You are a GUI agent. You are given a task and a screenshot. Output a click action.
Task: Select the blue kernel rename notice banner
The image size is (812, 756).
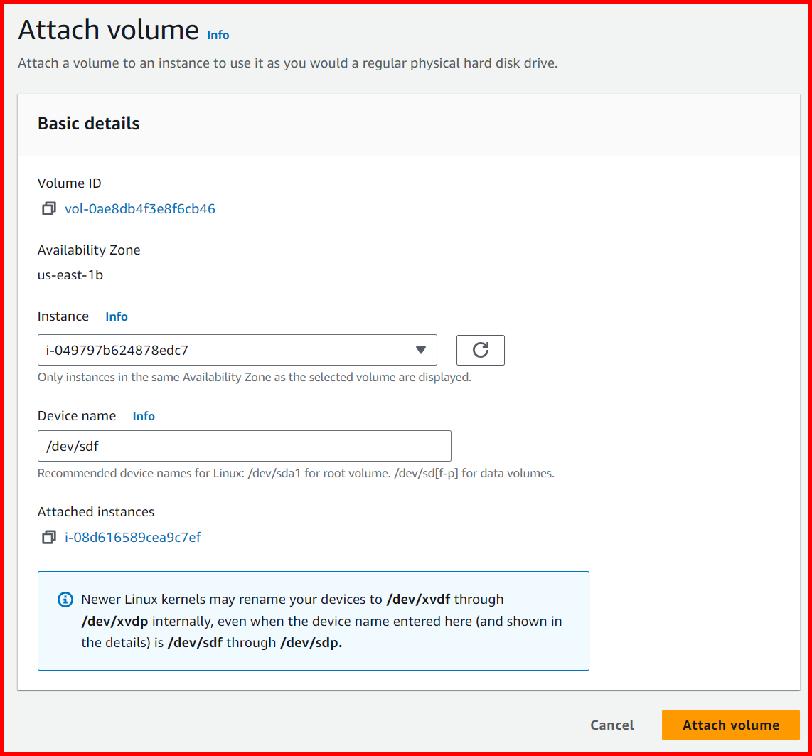point(313,620)
